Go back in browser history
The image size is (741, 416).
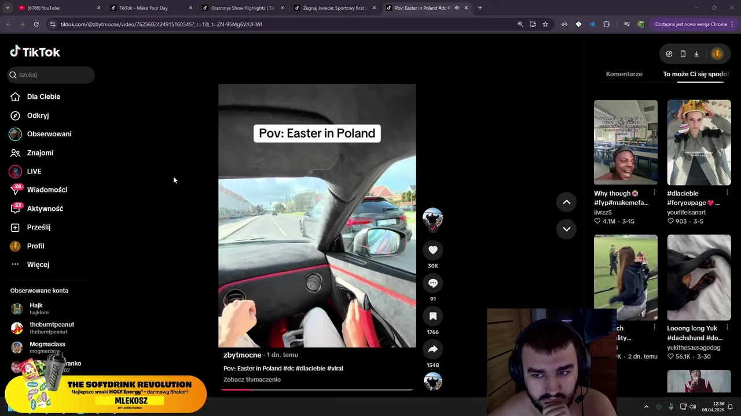pos(8,24)
